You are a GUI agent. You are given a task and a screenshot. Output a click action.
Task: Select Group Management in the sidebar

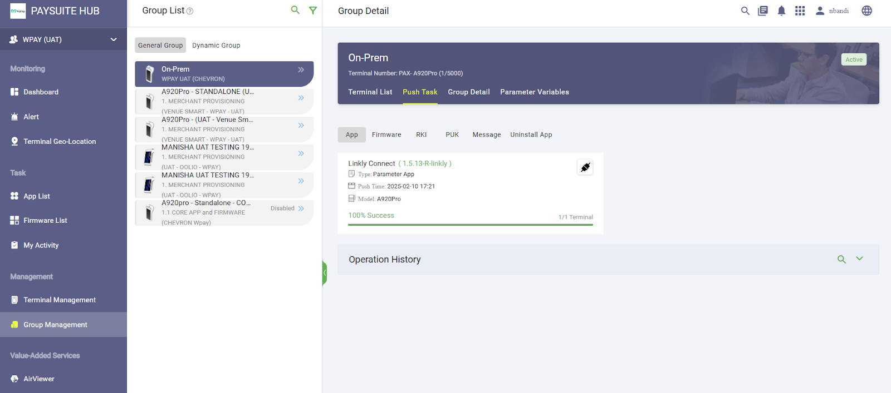[x=63, y=325]
